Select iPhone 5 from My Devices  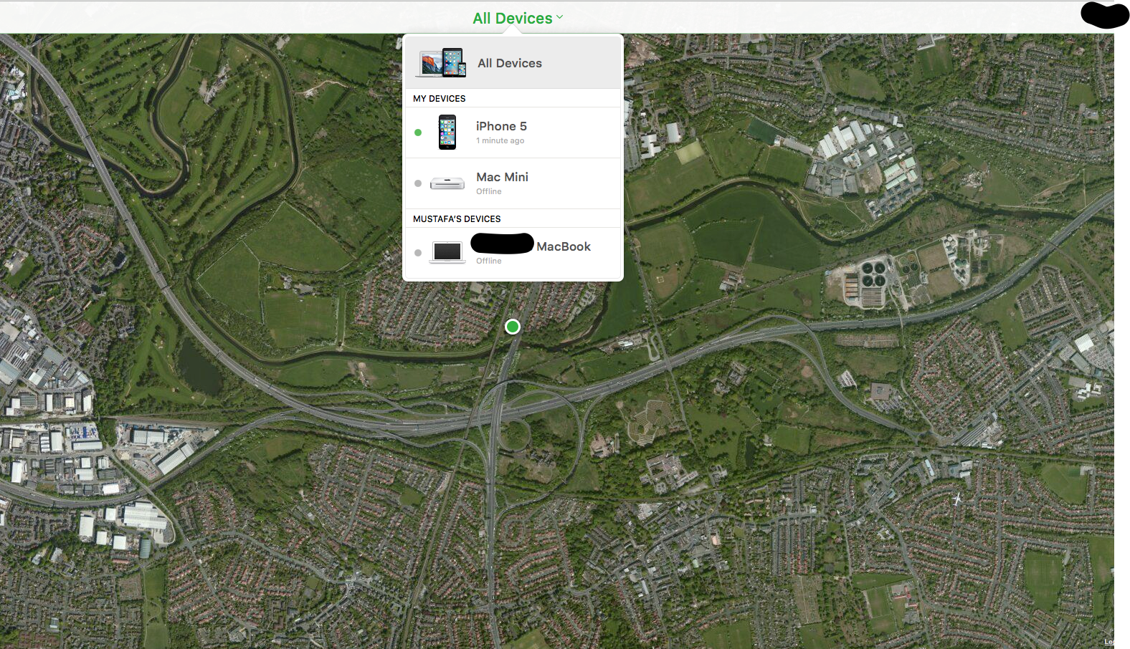click(x=513, y=133)
